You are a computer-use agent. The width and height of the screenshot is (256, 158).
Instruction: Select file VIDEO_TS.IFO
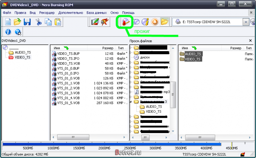(68, 58)
